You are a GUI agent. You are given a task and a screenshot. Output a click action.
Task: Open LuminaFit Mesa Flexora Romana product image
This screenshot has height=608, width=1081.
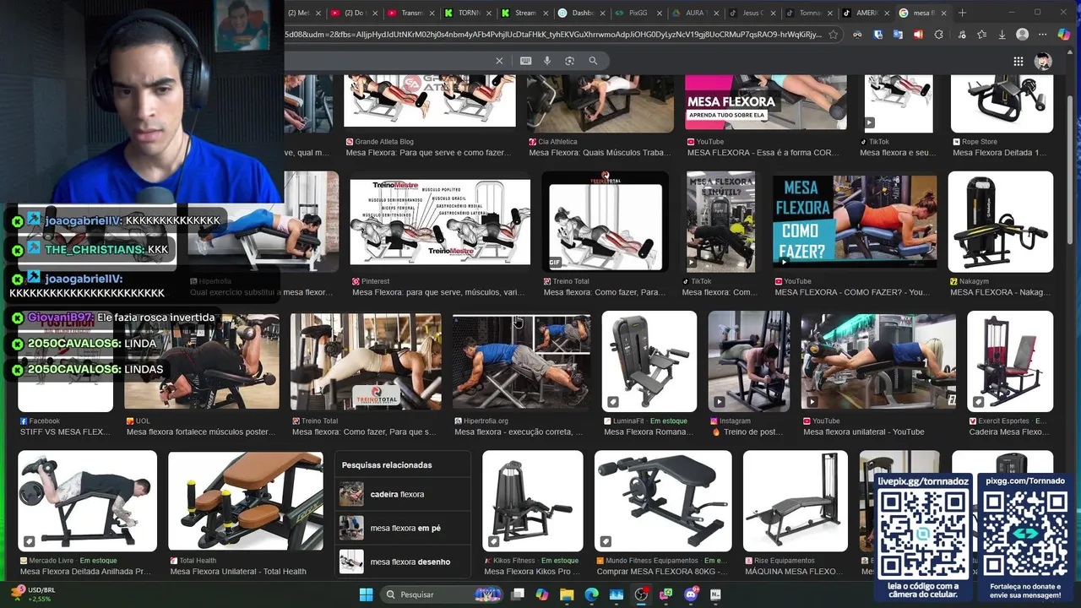[649, 361]
